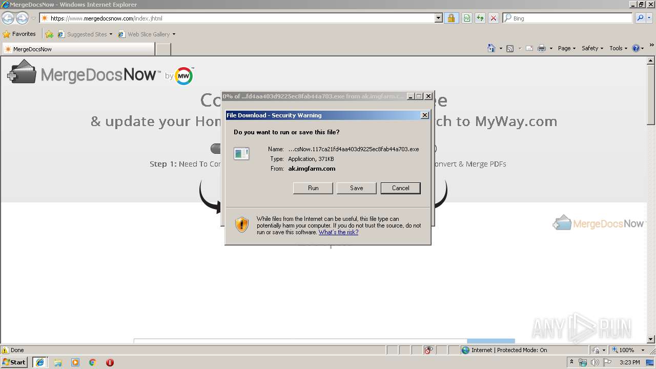Close the File Download Security Warning dialog
656x369 pixels.
coord(425,115)
